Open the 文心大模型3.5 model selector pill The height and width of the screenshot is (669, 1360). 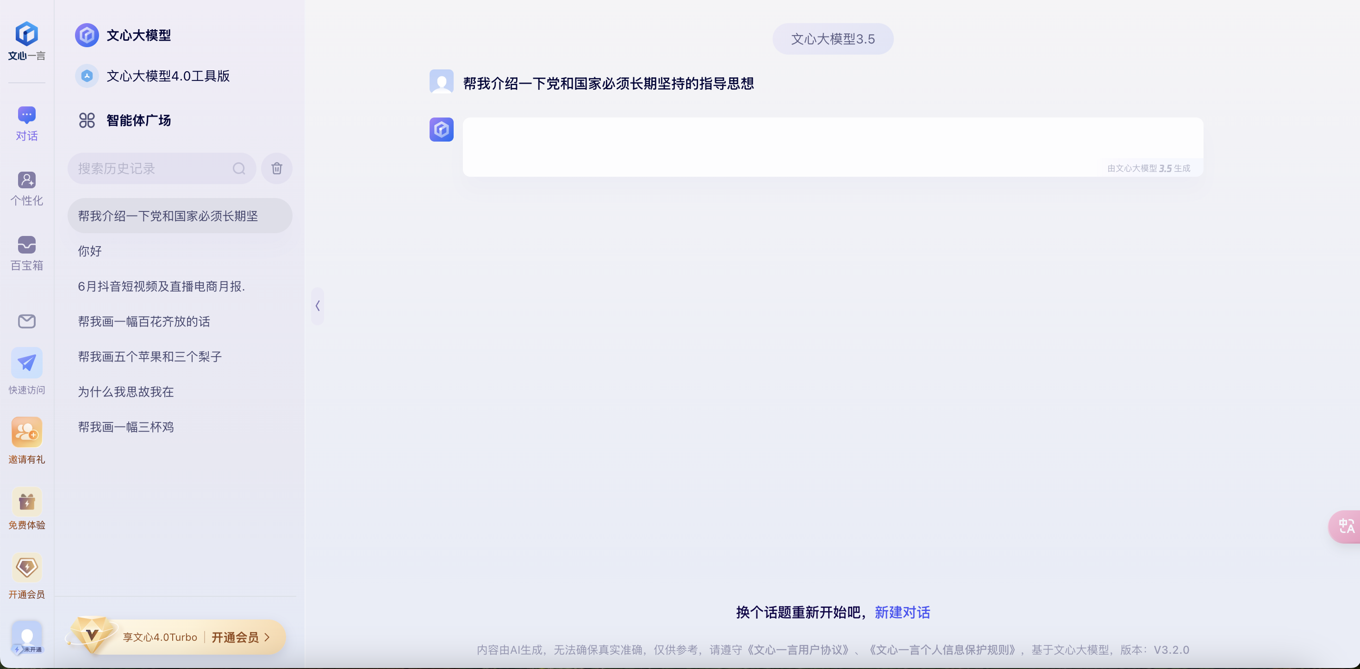click(833, 39)
